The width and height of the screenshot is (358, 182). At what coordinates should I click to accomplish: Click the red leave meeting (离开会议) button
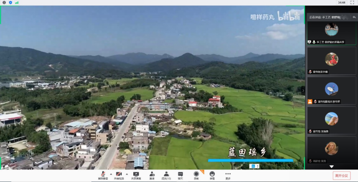pyautogui.click(x=342, y=176)
